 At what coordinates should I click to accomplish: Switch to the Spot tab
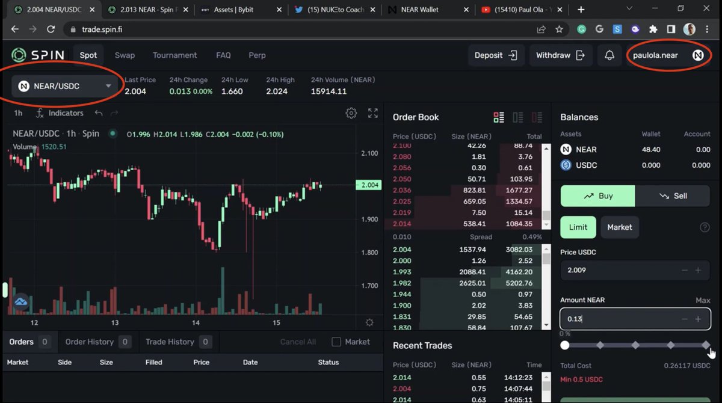click(88, 55)
